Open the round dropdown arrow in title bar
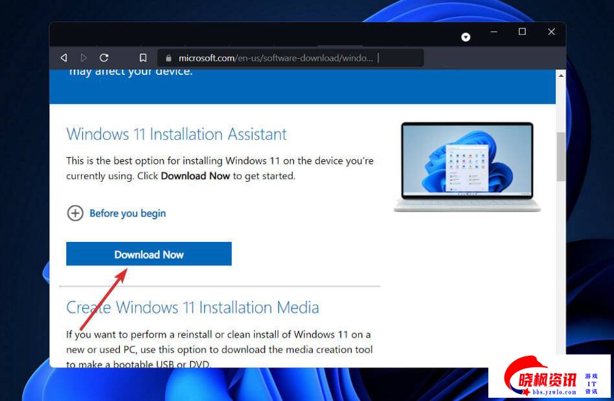The width and height of the screenshot is (614, 401). 466,38
